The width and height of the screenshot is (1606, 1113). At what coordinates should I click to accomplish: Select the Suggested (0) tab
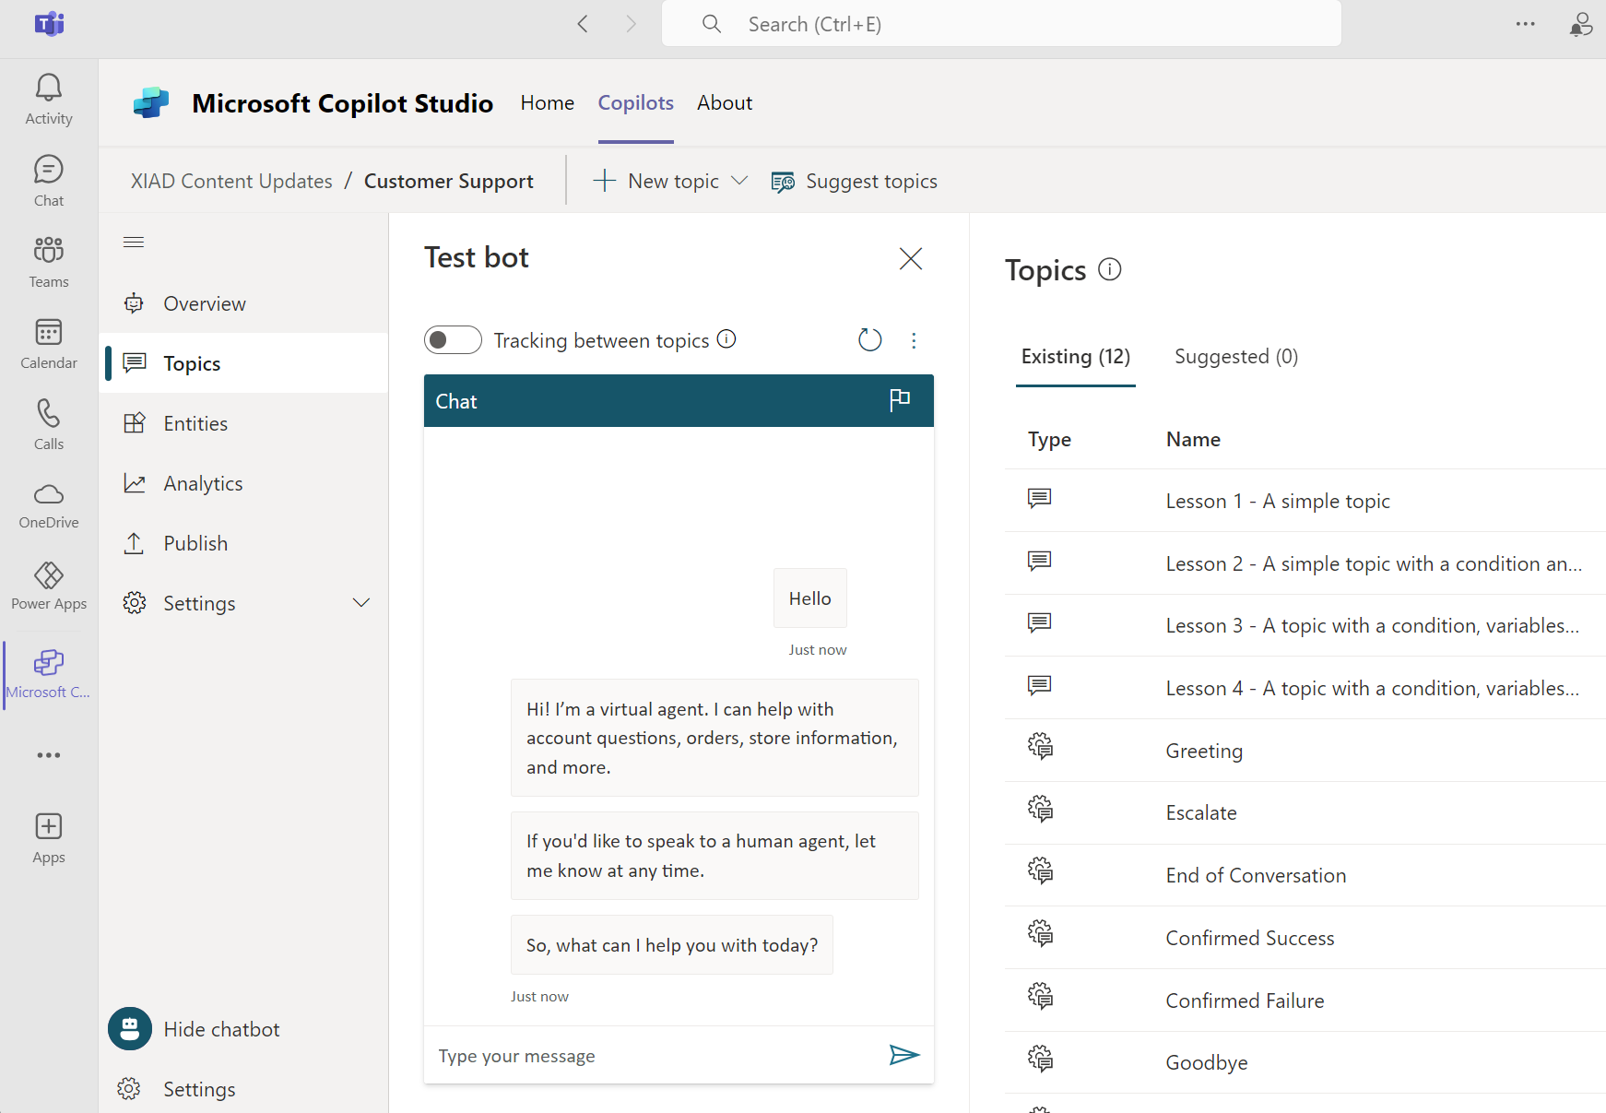[x=1236, y=357]
